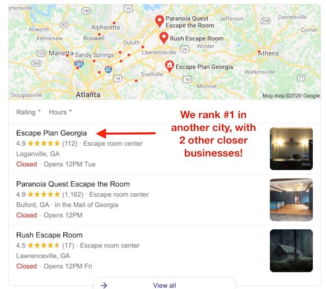Open Paranoia Quest Escape the Room listing
Viewport: 326px width, 289px height.
click(x=73, y=184)
